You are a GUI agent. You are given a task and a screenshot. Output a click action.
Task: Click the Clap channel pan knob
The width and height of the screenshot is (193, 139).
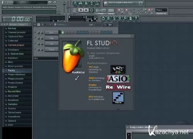click(39, 38)
